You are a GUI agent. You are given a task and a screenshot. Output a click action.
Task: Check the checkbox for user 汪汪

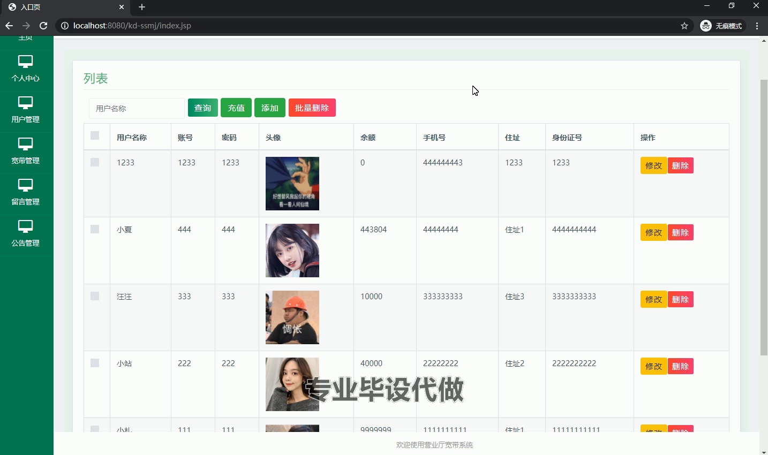95,296
